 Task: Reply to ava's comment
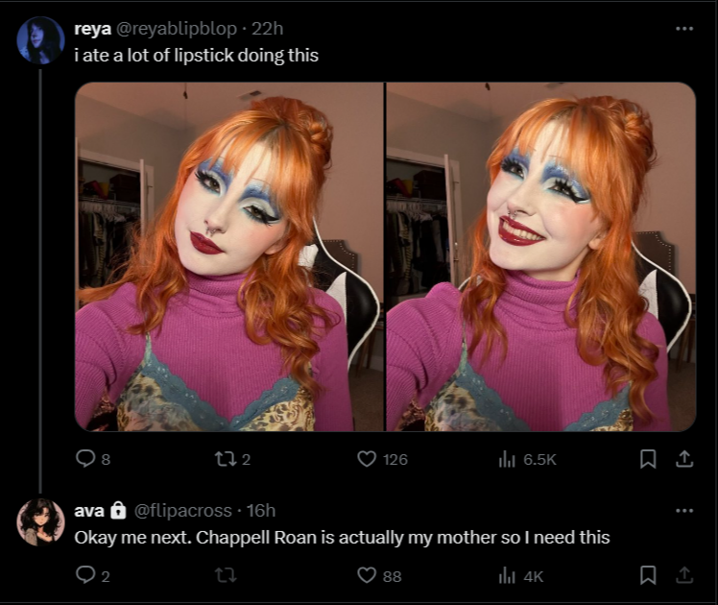93,575
